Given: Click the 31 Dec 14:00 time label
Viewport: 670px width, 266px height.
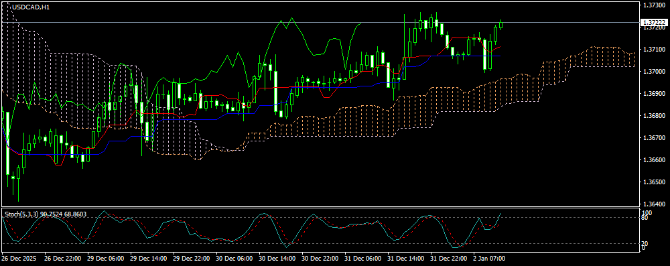Looking at the screenshot, I should (406, 259).
